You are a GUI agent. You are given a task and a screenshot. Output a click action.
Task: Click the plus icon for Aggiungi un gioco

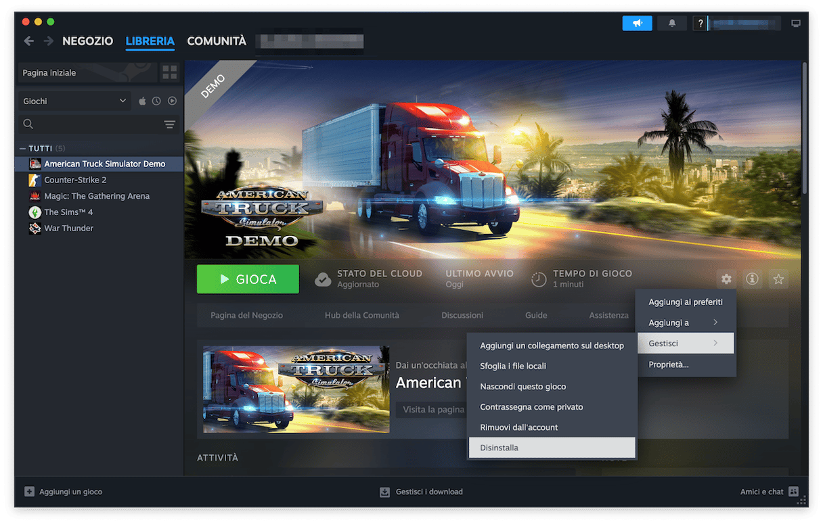[29, 492]
